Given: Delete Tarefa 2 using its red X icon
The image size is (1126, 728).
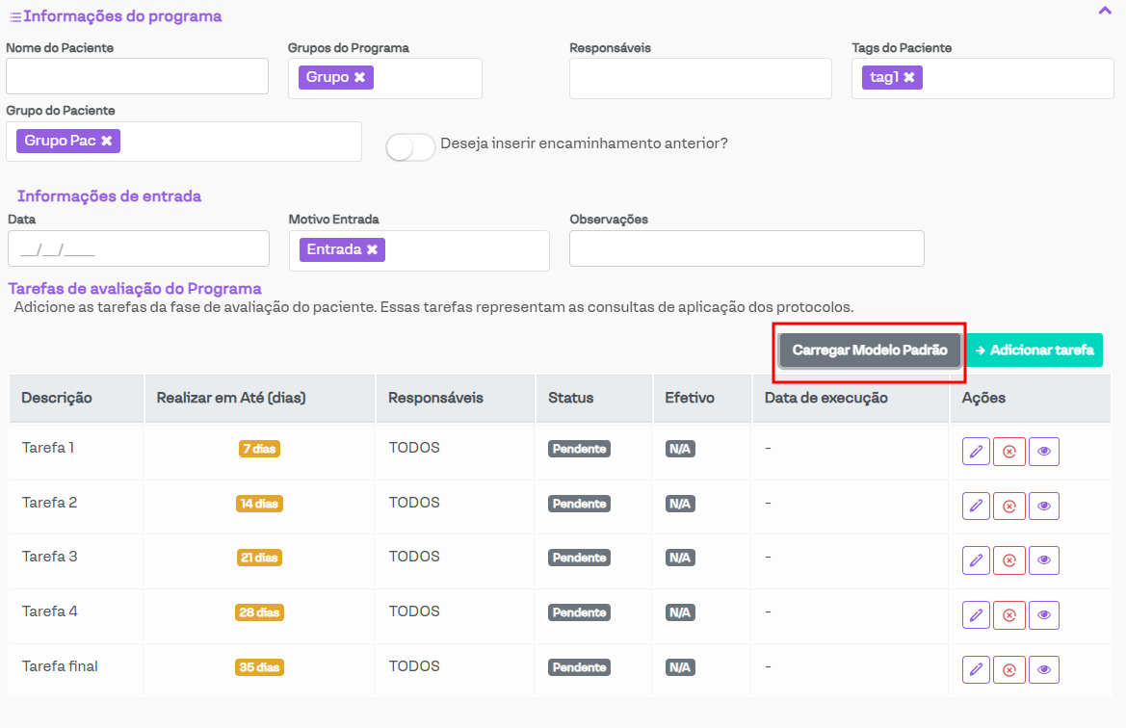Looking at the screenshot, I should [1009, 506].
